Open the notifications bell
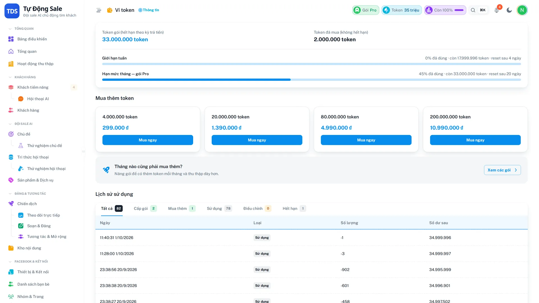This screenshot has width=539, height=303. pyautogui.click(x=496, y=10)
